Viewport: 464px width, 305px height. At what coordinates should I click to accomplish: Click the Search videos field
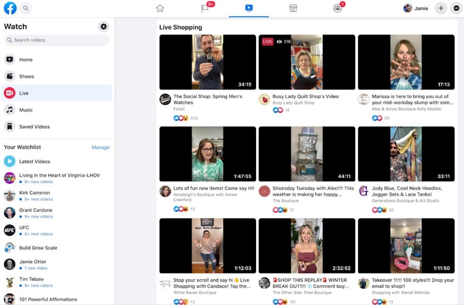[x=57, y=40]
